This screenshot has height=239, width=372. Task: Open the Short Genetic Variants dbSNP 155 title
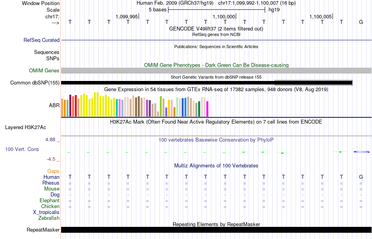tap(216, 77)
